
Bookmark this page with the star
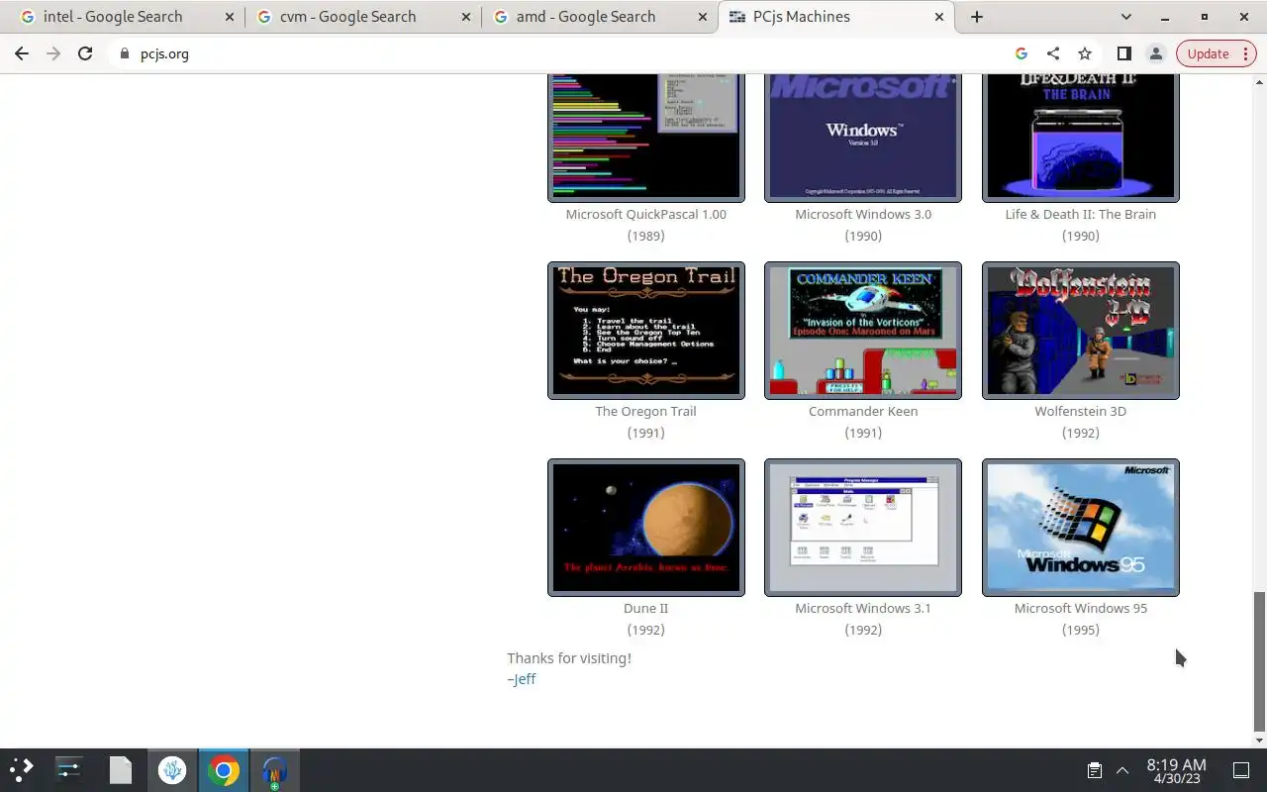coord(1085,53)
